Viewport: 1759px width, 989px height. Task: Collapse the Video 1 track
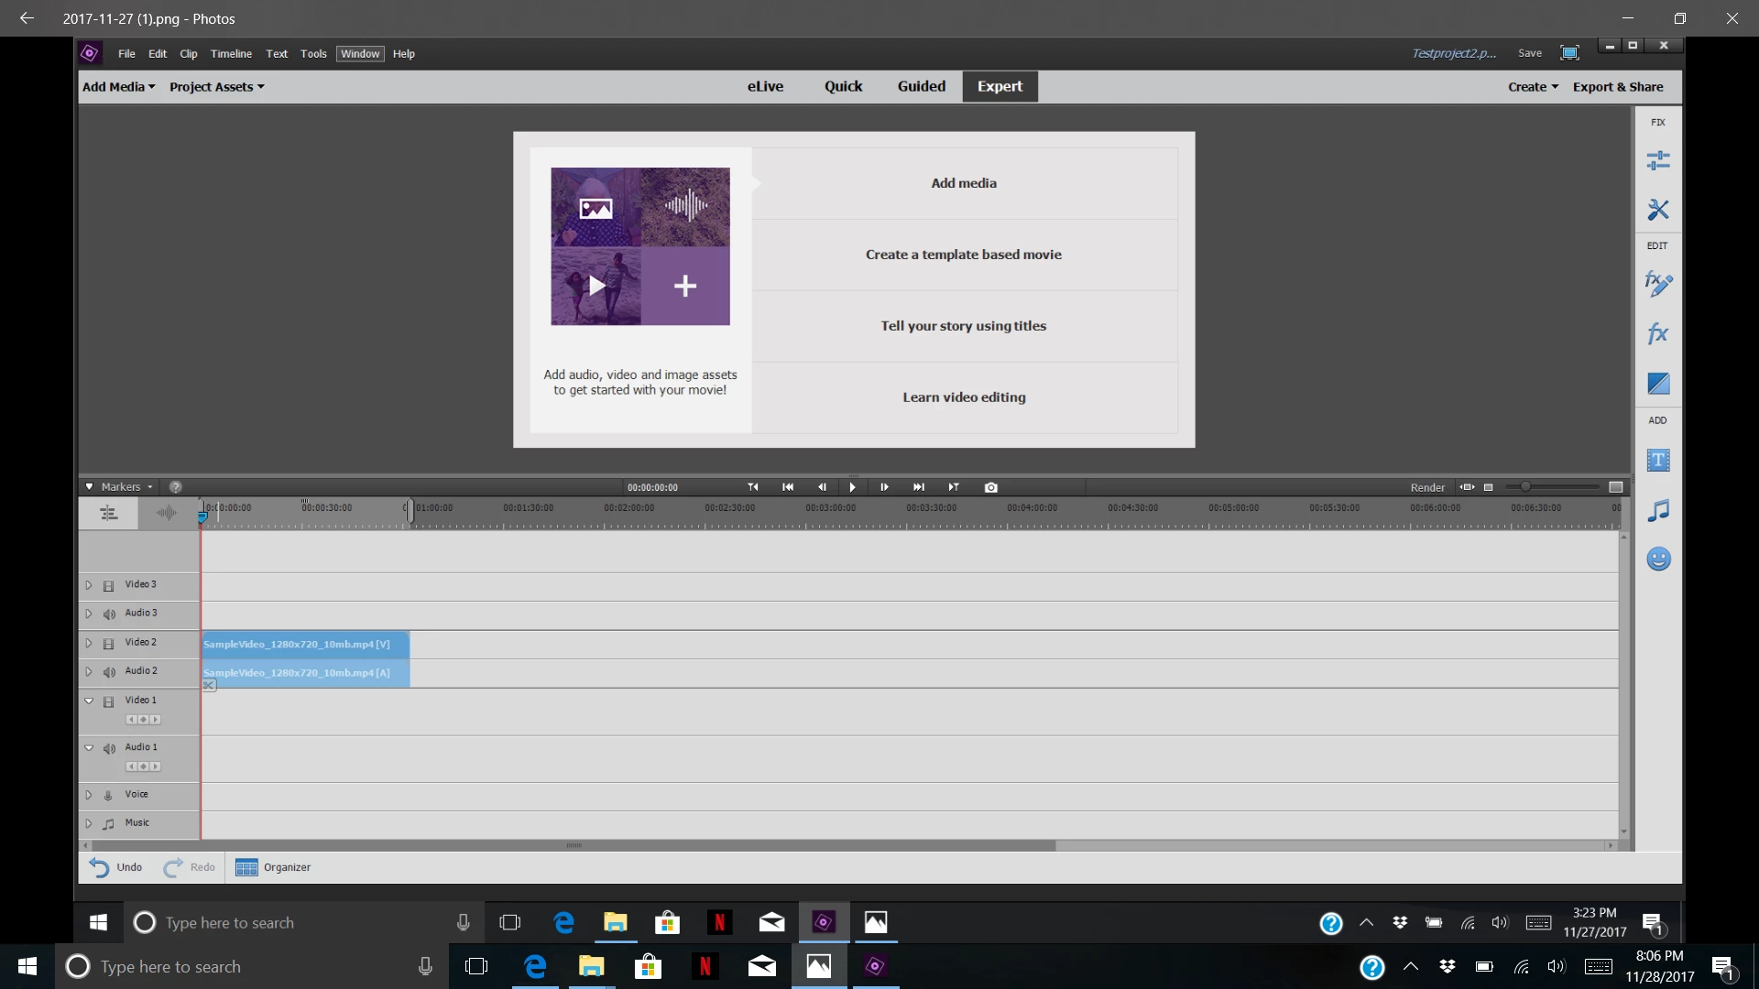pyautogui.click(x=89, y=701)
